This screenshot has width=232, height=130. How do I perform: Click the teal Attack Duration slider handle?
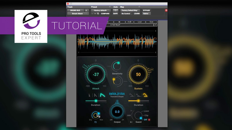click(96, 101)
